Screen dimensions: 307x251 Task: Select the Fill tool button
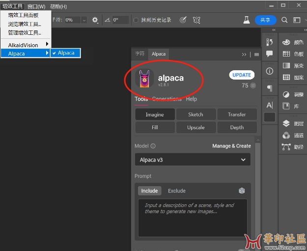[x=155, y=127]
